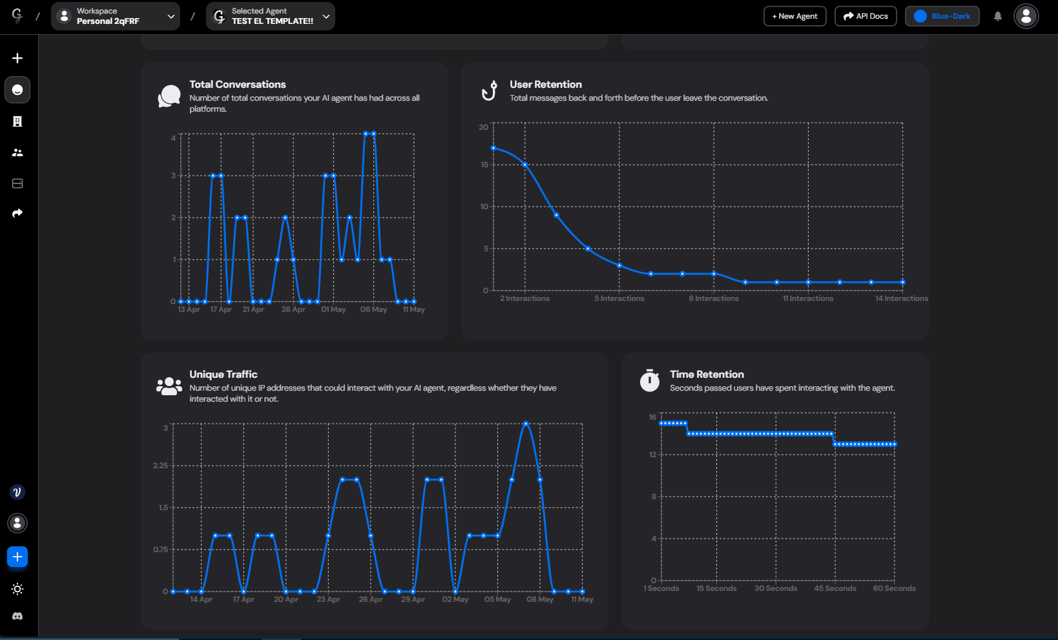Click the "23 Apr" label in Unique Traffic chart
The height and width of the screenshot is (640, 1058).
pos(328,599)
